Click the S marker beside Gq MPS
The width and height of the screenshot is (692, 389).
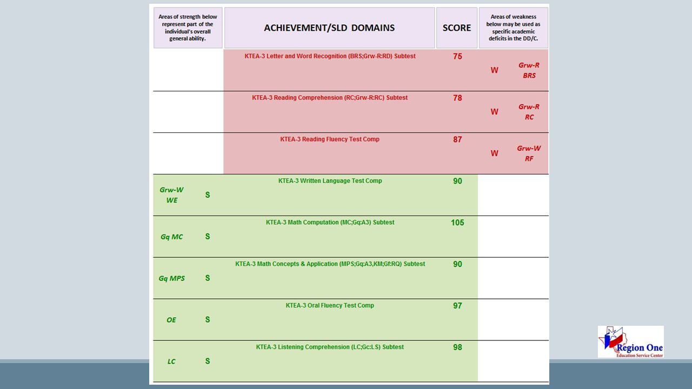click(x=208, y=278)
